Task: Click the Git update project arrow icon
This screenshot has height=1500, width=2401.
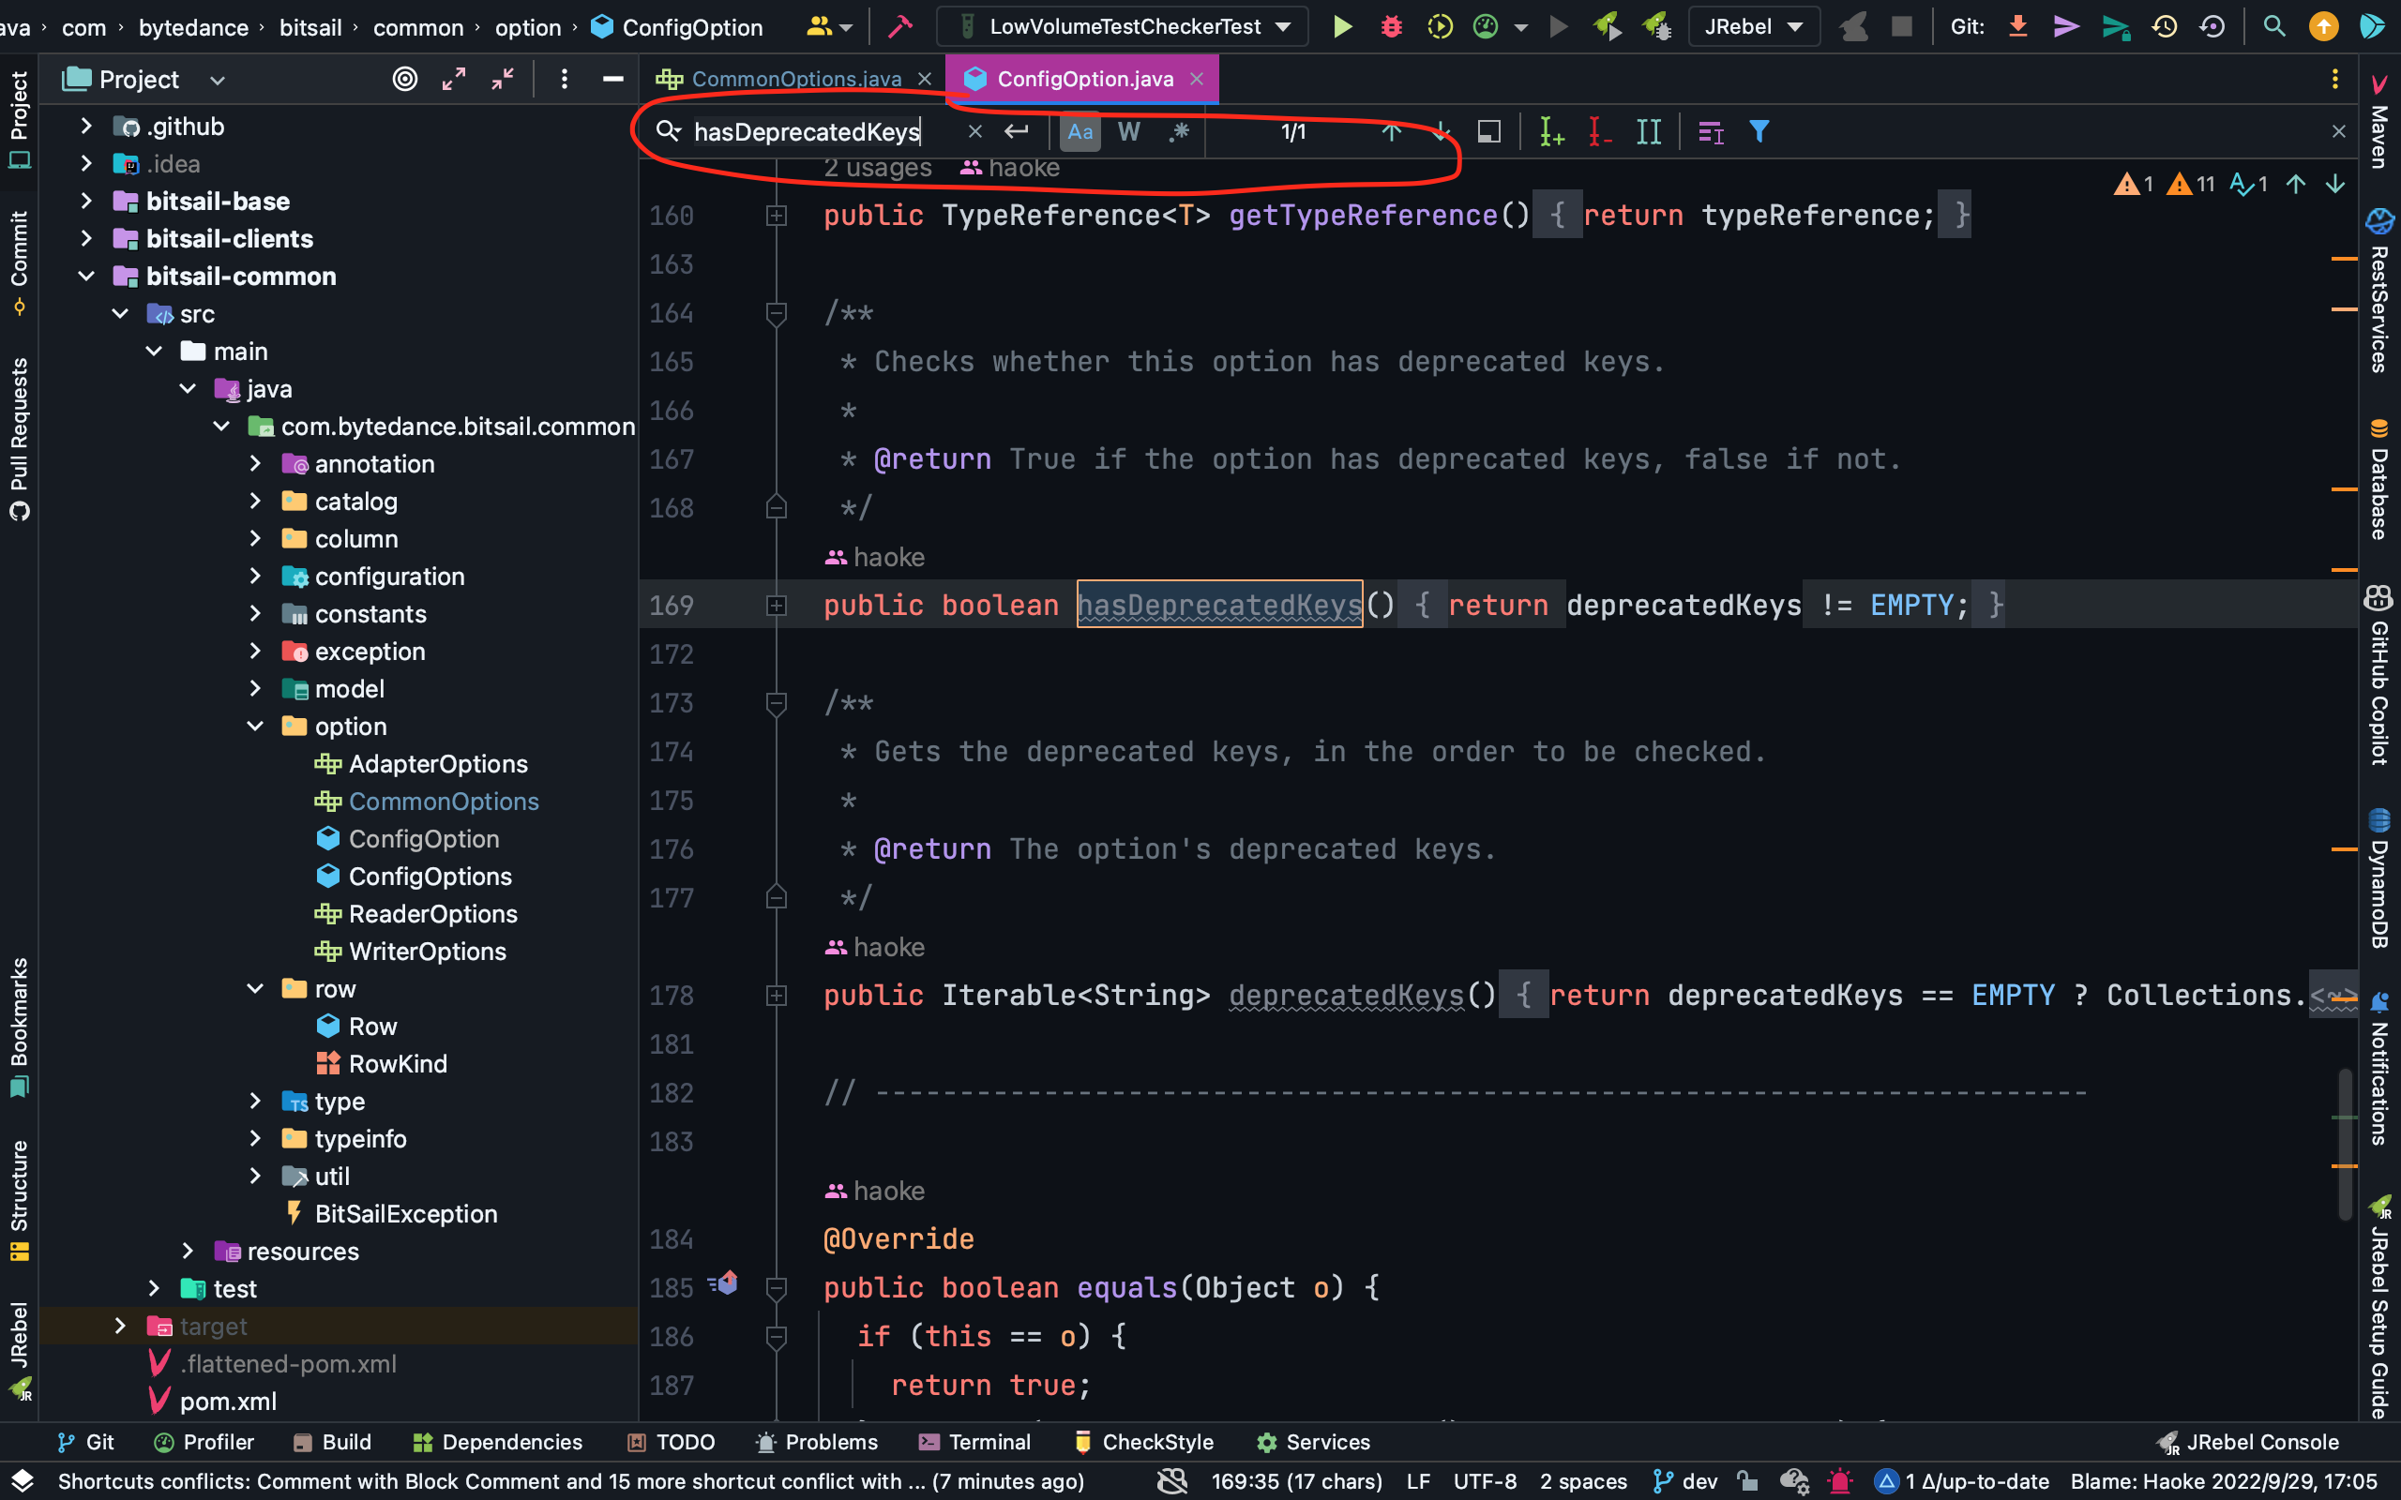Action: click(2018, 27)
